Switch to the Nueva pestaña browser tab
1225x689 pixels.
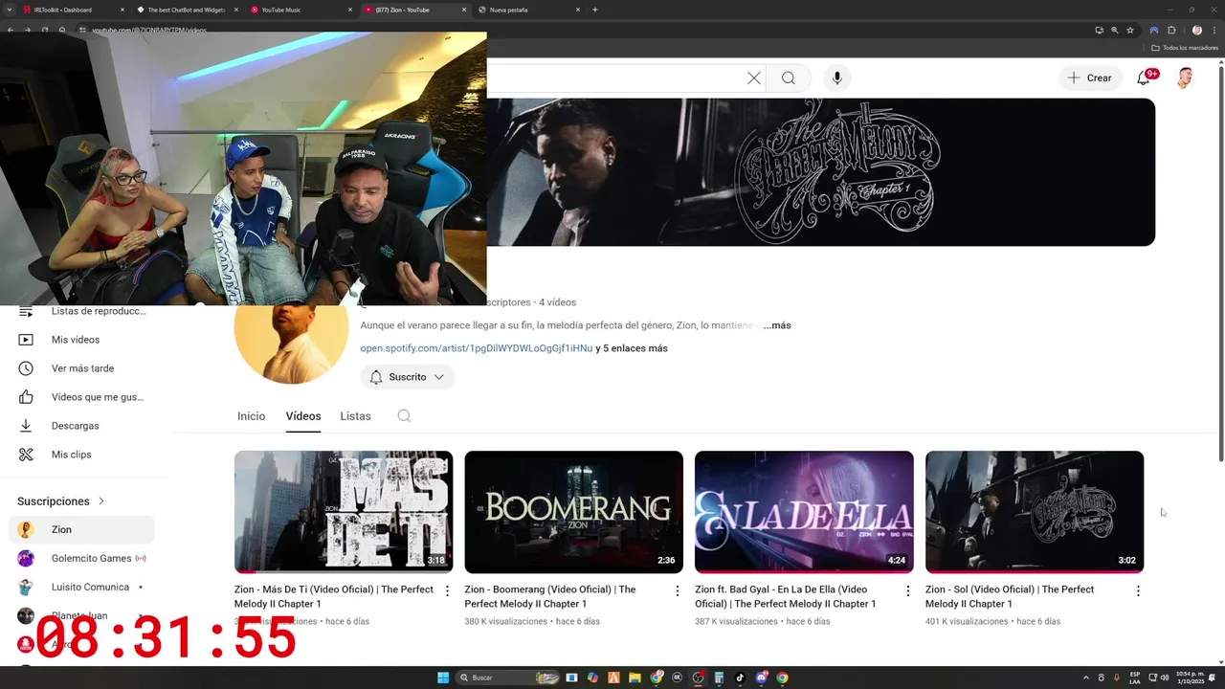tap(528, 10)
